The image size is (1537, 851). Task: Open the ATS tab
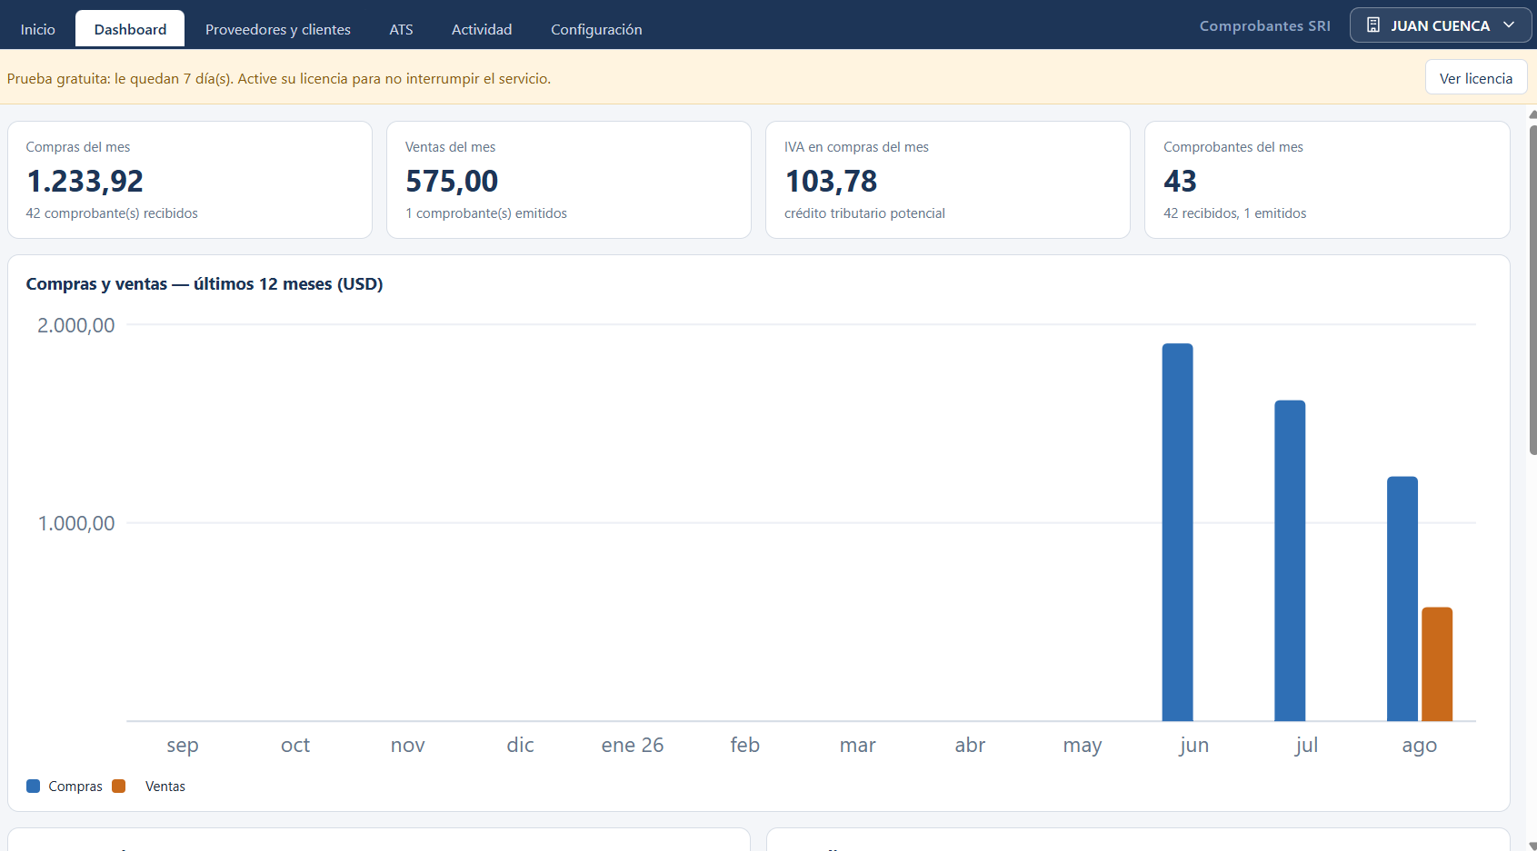click(401, 29)
